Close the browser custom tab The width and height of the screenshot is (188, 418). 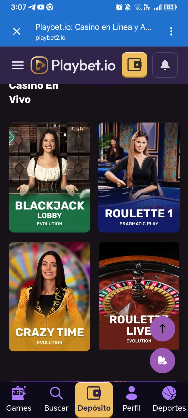point(17,32)
